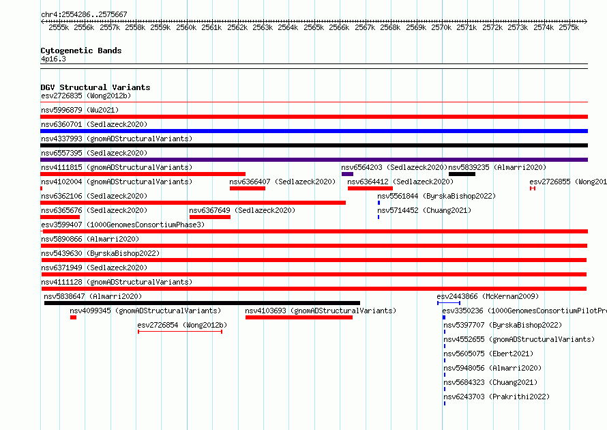Click the red bar under nsv6362106
This screenshot has width=607, height=430.
193,203
